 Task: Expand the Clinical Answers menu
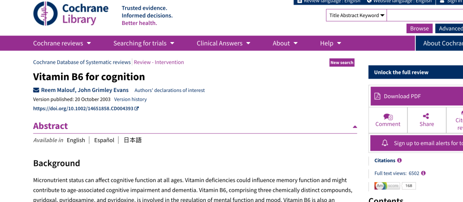(x=224, y=43)
